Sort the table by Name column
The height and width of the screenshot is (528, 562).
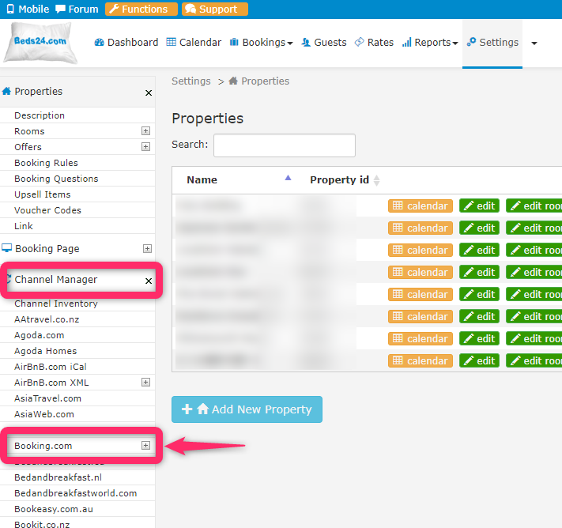click(x=239, y=179)
